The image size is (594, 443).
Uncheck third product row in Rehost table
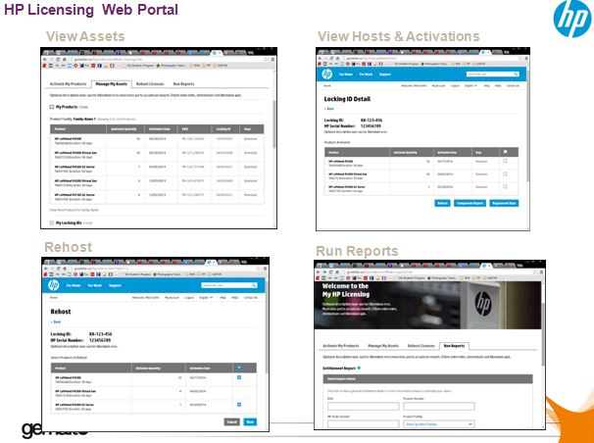239,405
